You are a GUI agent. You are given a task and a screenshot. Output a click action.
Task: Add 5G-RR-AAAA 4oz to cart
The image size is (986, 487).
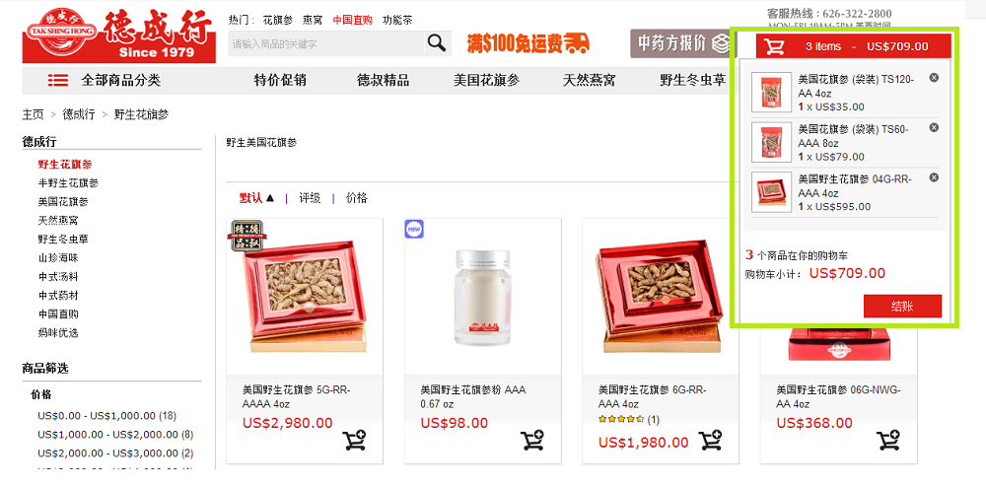[355, 440]
